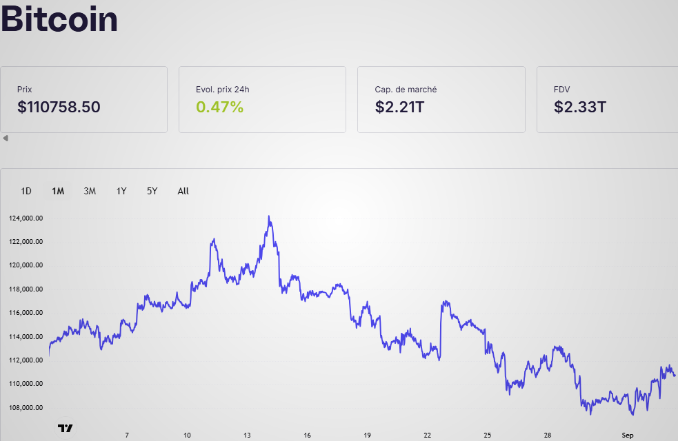Click the date label 13 on x-axis

pyautogui.click(x=247, y=435)
